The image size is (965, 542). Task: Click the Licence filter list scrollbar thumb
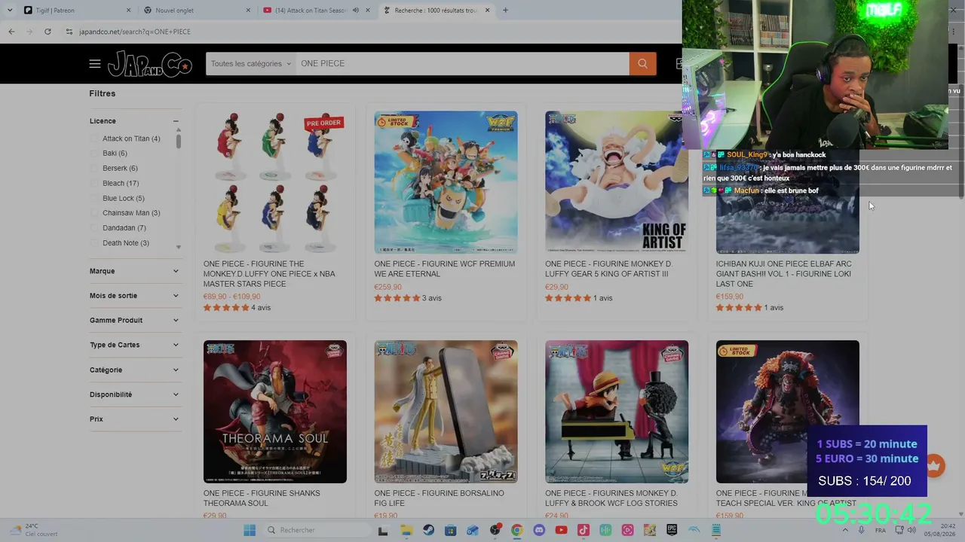point(179,141)
